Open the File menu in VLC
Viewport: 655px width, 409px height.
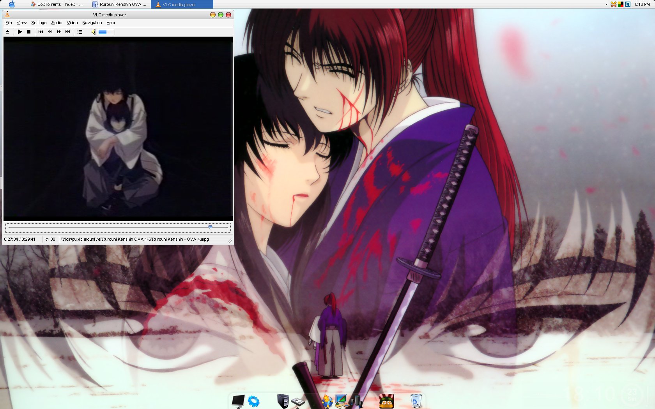pyautogui.click(x=9, y=23)
